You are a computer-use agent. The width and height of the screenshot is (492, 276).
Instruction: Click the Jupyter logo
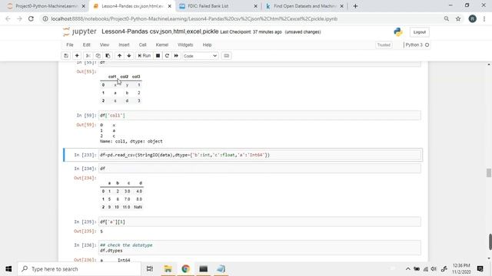point(80,31)
